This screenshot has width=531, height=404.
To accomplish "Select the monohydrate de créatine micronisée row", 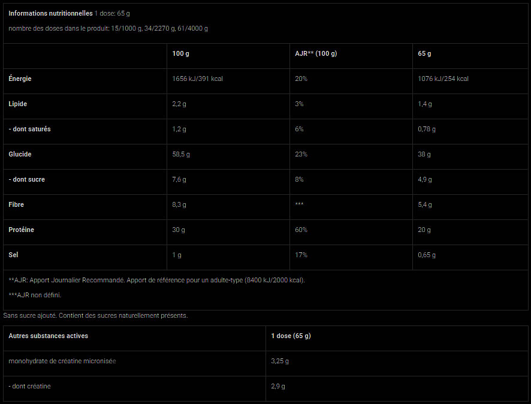I will (62, 361).
